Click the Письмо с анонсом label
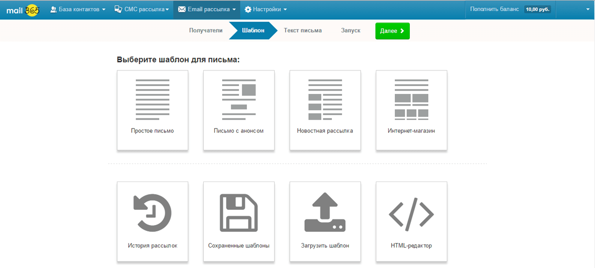 [239, 131]
